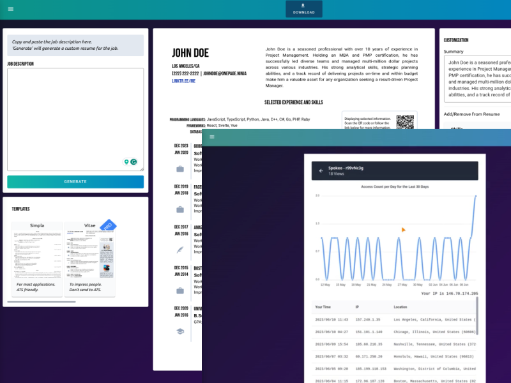511x383 pixels.
Task: Click briefcase icon beside Dec 2015 entry
Action: [x=180, y=290]
